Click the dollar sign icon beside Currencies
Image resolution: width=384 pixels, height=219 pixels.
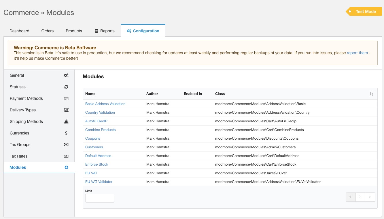[x=66, y=133]
